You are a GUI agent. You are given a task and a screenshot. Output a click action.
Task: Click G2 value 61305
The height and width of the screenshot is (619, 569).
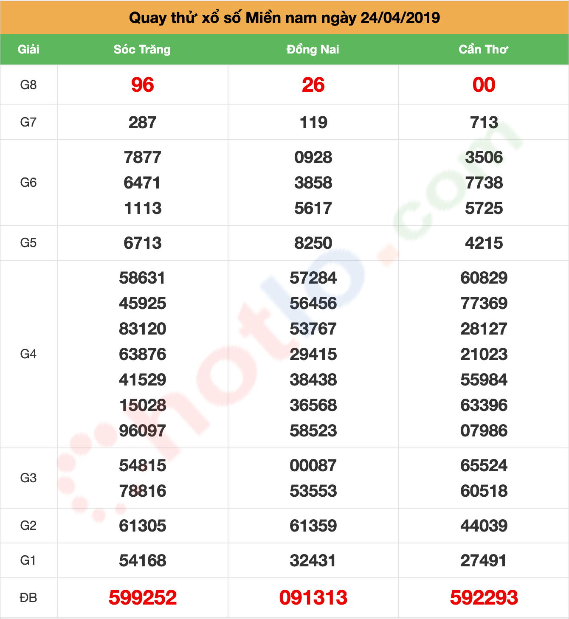tap(143, 526)
